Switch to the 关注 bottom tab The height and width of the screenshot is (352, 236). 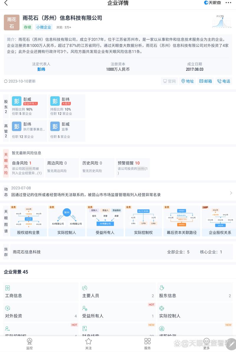pos(88,344)
